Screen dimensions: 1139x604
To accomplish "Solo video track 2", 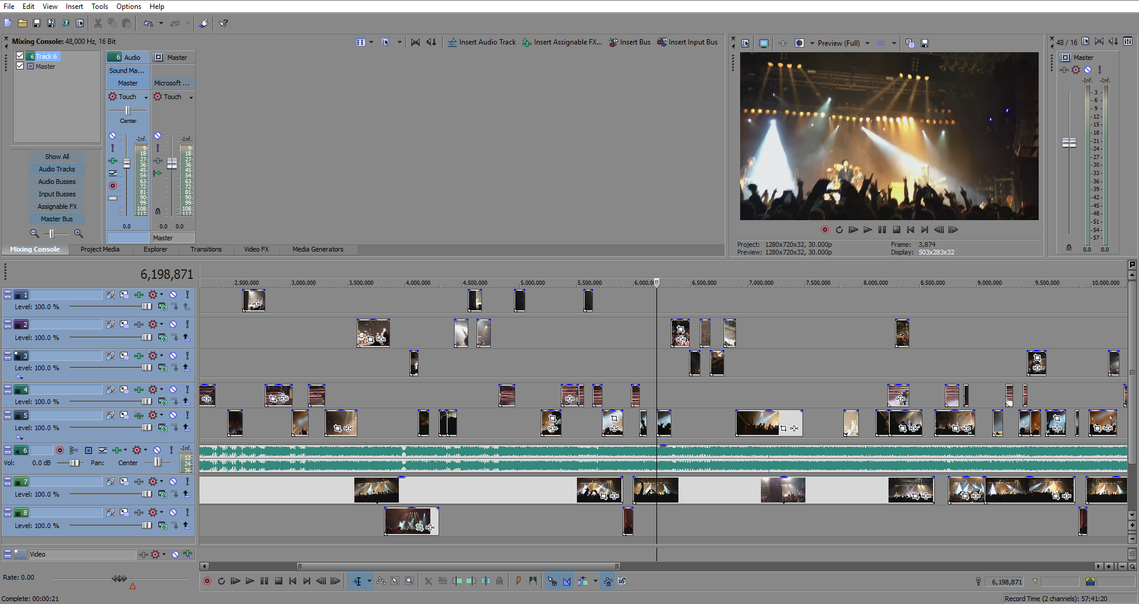I will click(x=188, y=325).
